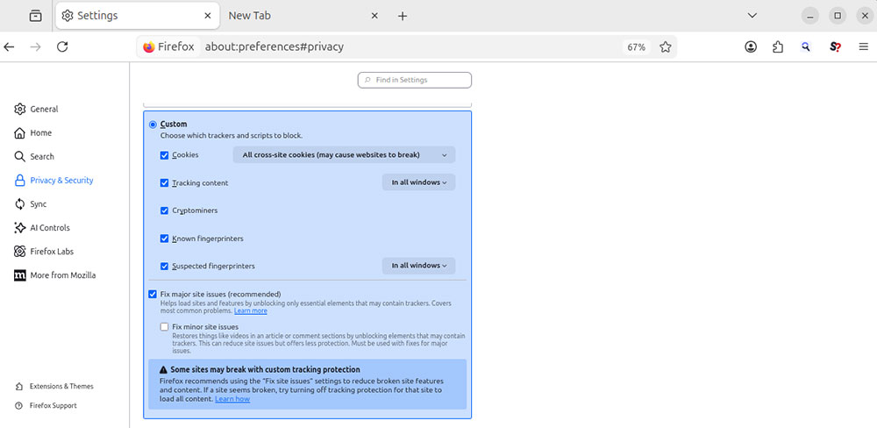Go back with the back arrow
The image size is (877, 428).
click(9, 47)
